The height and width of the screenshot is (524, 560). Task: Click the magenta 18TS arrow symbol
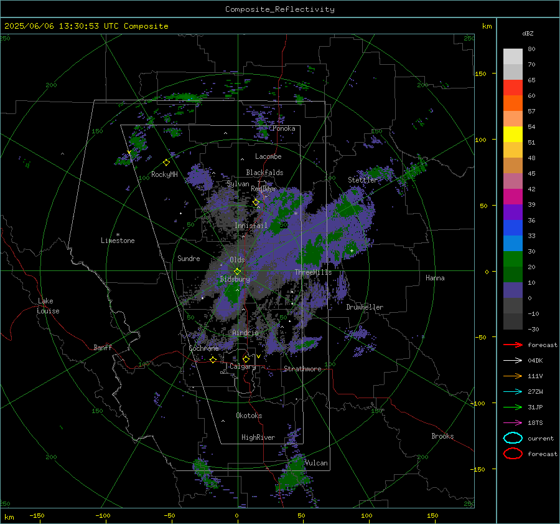click(513, 423)
